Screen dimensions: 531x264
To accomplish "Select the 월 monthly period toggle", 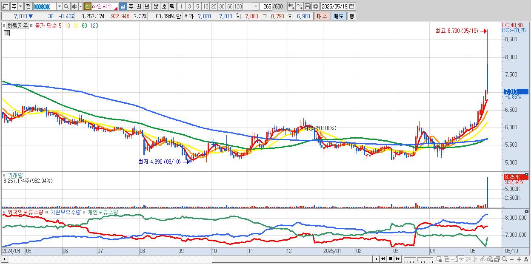I will (x=139, y=6).
